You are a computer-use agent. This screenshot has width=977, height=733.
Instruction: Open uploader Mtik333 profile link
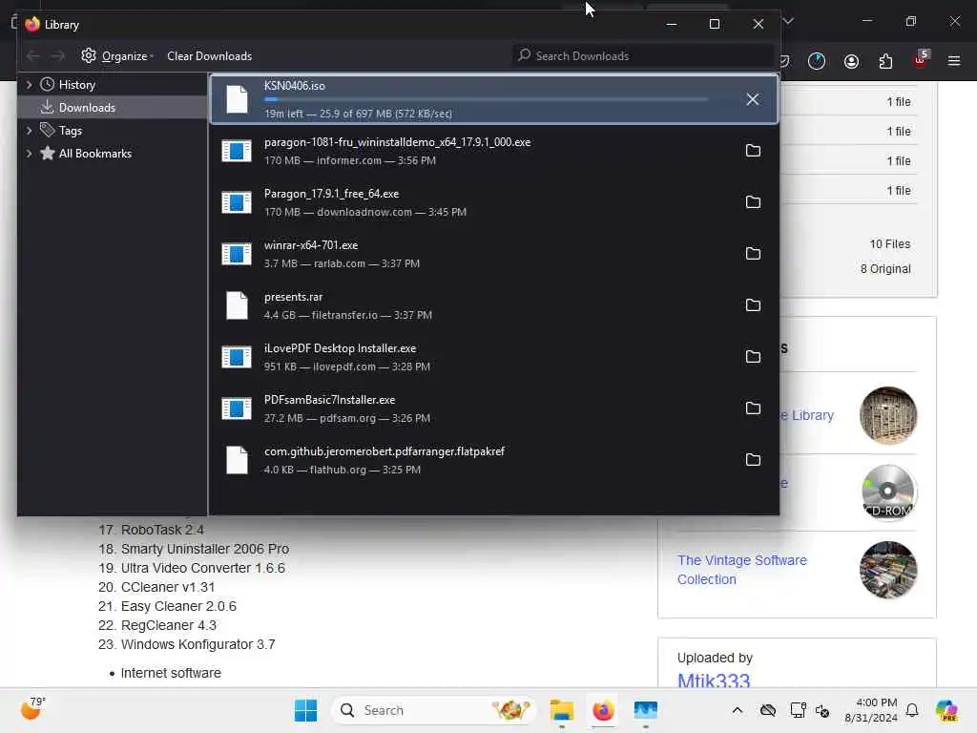[714, 680]
